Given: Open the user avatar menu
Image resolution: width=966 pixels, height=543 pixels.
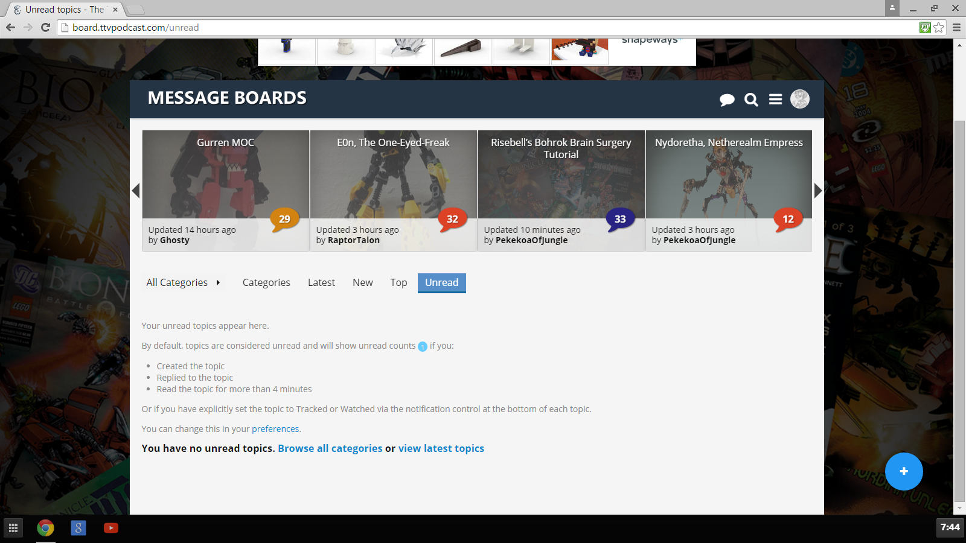Looking at the screenshot, I should [x=800, y=99].
